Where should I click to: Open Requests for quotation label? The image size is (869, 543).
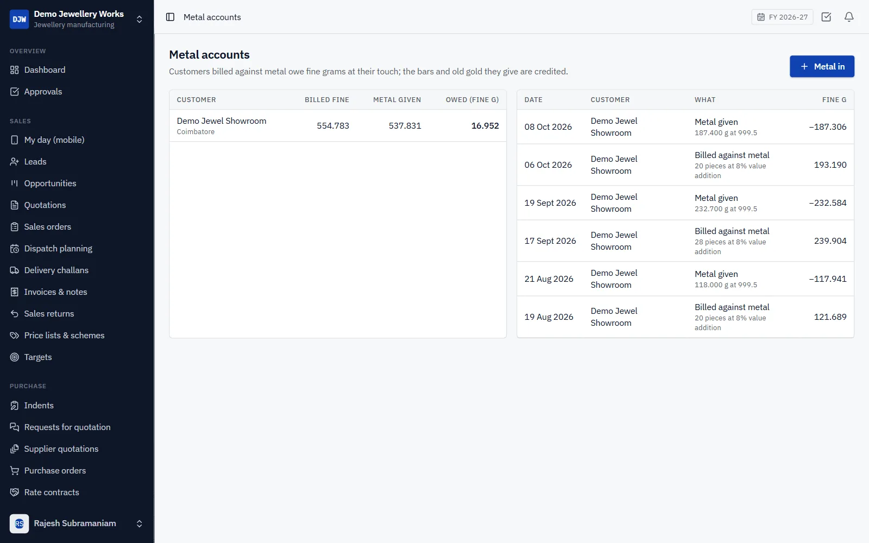pyautogui.click(x=67, y=427)
